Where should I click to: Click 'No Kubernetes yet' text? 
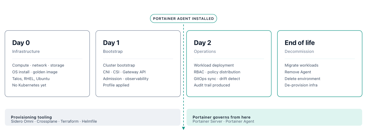tap(29, 85)
